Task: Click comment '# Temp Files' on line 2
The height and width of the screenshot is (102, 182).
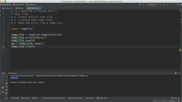Action: (20, 14)
